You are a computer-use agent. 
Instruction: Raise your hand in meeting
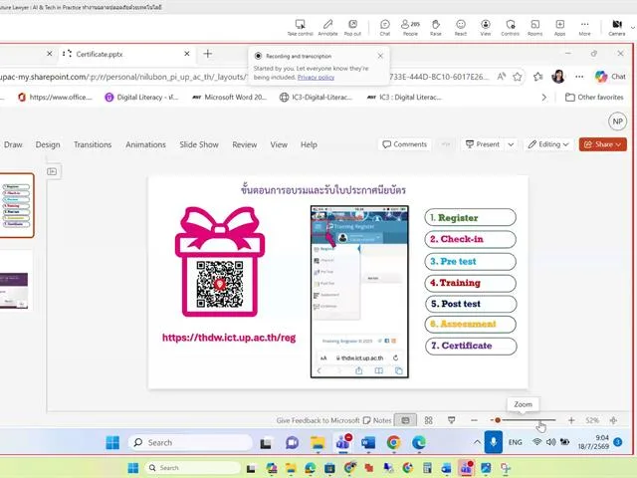[436, 28]
